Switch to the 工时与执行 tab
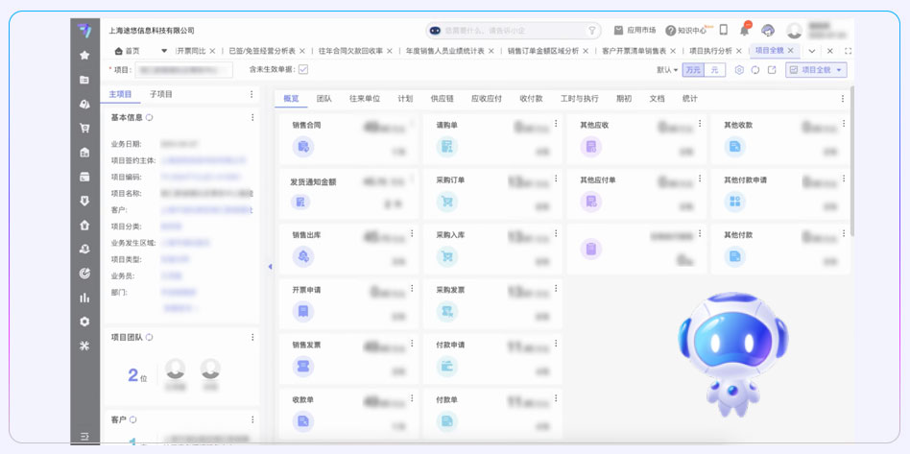Viewport: 910px width, 454px height. click(x=579, y=99)
